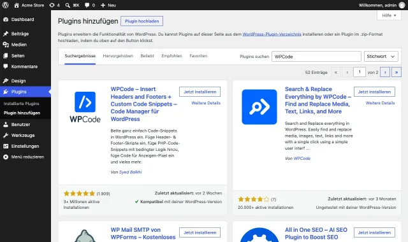
Task: Open author link WPCode under Von
Action: [x=302, y=159]
